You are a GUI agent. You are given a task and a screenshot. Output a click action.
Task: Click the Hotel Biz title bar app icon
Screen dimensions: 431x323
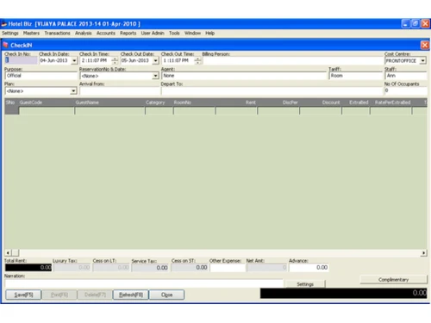point(4,24)
